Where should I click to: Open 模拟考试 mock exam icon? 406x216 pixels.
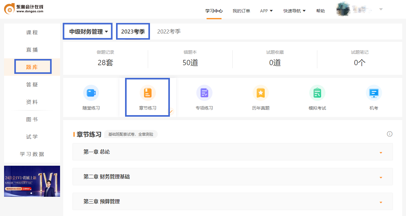coord(317,97)
